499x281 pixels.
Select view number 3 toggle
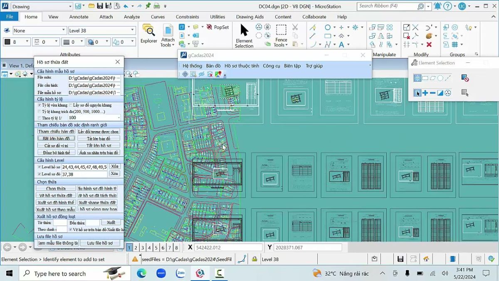point(143,247)
